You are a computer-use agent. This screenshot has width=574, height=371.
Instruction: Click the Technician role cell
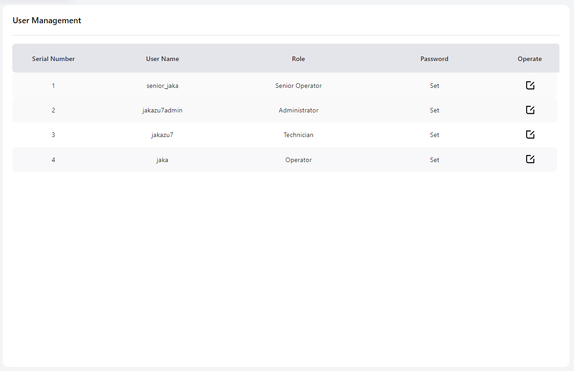coord(298,135)
